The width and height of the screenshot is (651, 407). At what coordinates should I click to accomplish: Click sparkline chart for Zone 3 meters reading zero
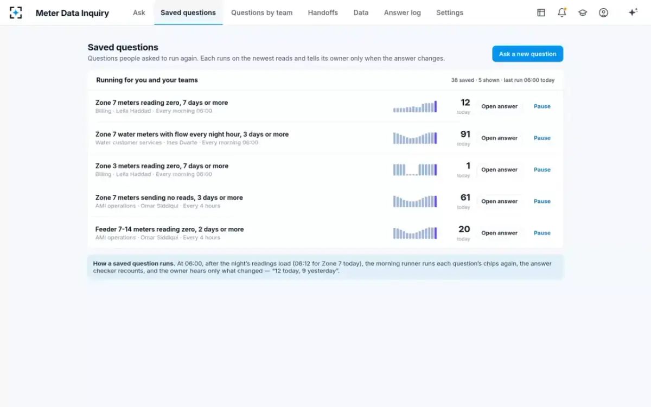[415, 170]
